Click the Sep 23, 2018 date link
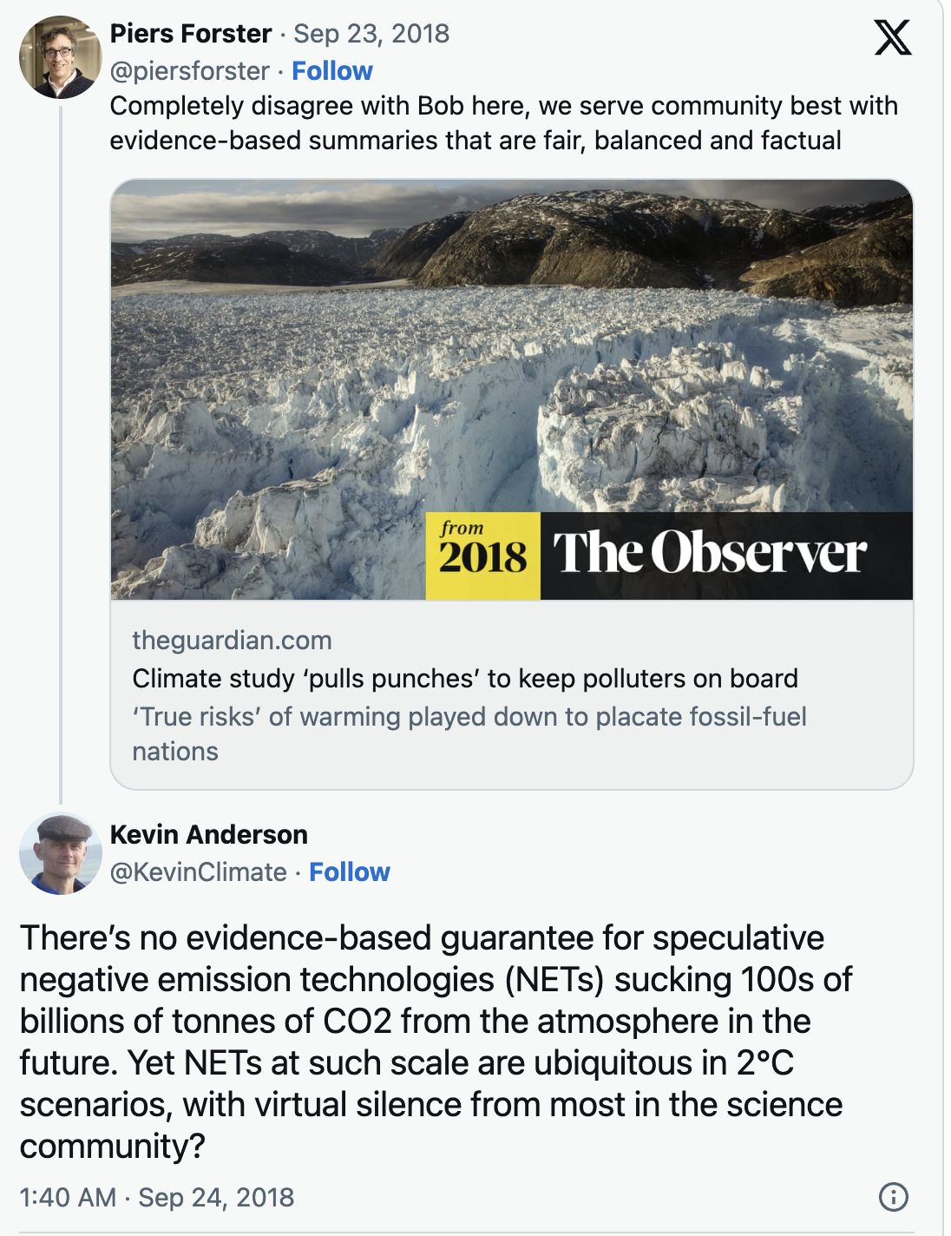 371,33
